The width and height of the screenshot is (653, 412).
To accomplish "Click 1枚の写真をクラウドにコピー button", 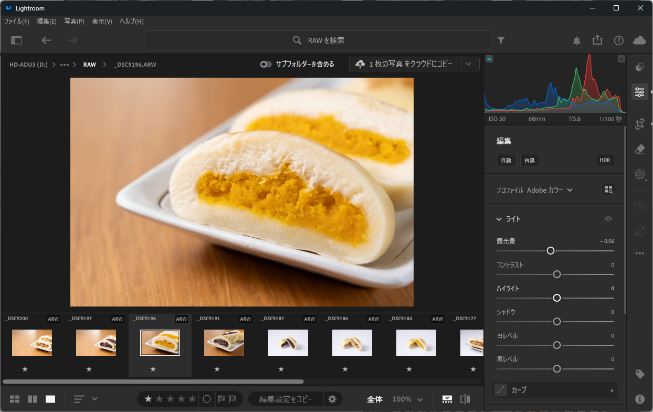I will coord(405,64).
